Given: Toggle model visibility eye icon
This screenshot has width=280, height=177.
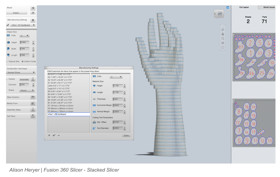Looking at the screenshot, I should pyautogui.click(x=33, y=8).
